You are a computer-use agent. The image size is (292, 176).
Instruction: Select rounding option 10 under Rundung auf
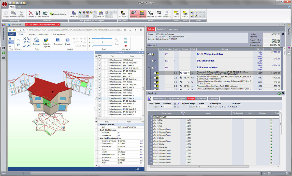(x=225, y=107)
